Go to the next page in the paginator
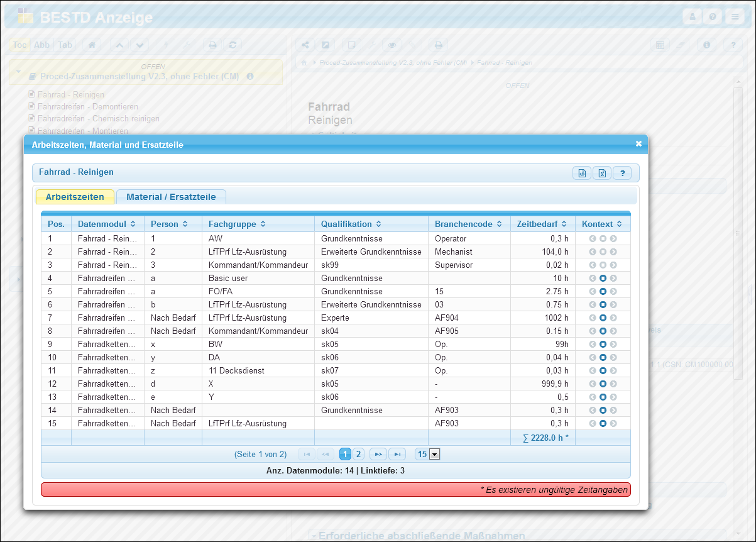The height and width of the screenshot is (542, 756). click(x=378, y=454)
